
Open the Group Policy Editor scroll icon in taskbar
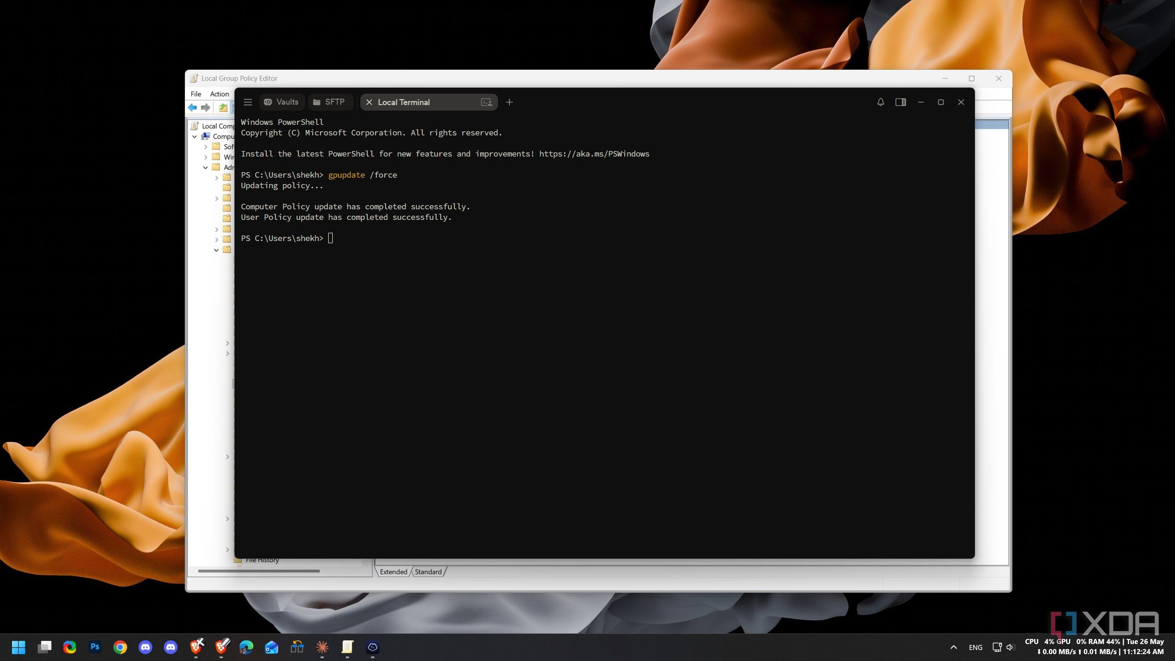click(347, 647)
